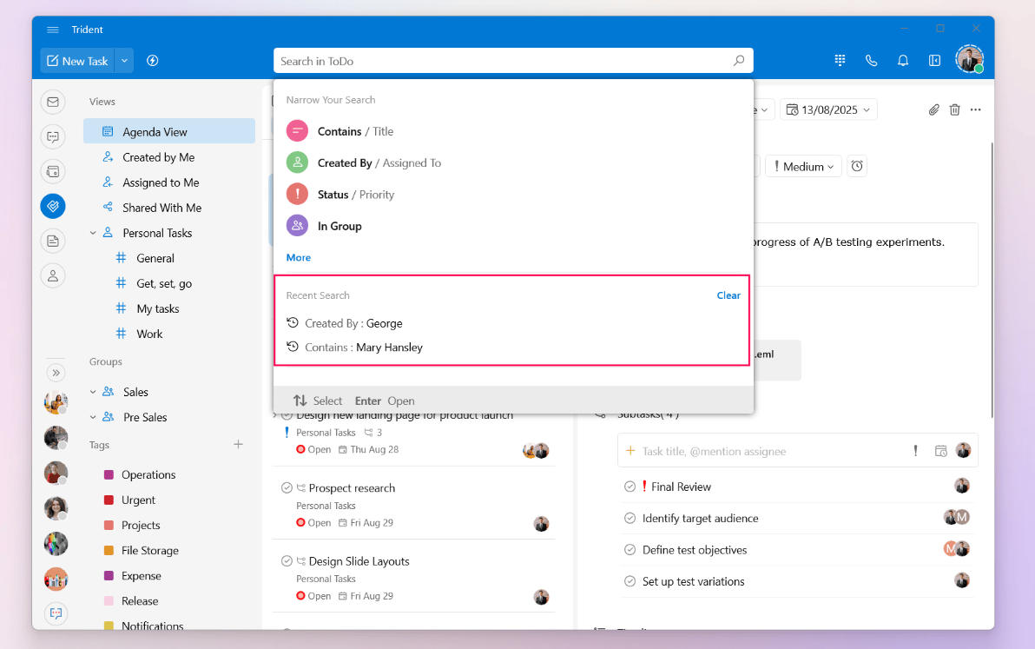
Task: Mark Identify target audience complete
Action: [630, 519]
